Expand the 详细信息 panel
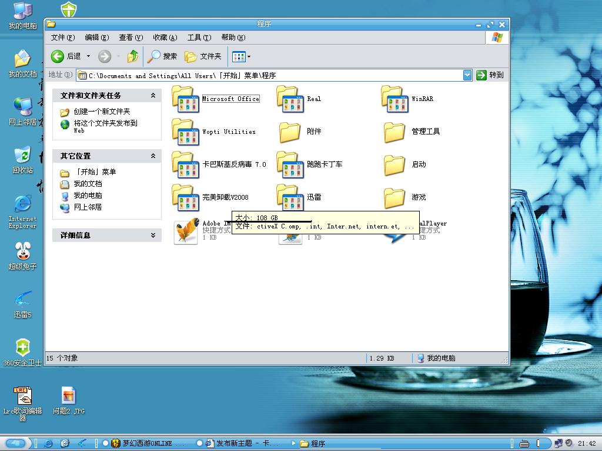Image resolution: width=602 pixels, height=451 pixels. 153,235
